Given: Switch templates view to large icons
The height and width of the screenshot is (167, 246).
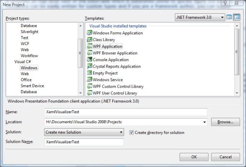Looking at the screenshot, I should 229,17.
